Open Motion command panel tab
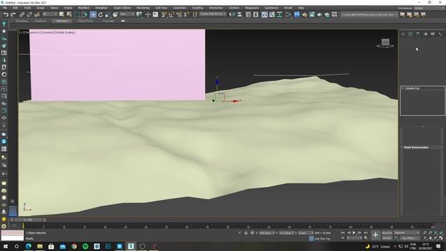The image size is (446, 251). click(x=426, y=34)
